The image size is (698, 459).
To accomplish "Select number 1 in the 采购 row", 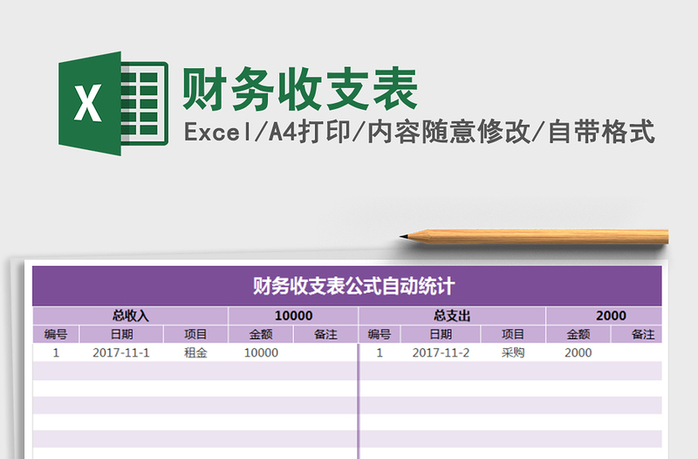I will point(380,353).
